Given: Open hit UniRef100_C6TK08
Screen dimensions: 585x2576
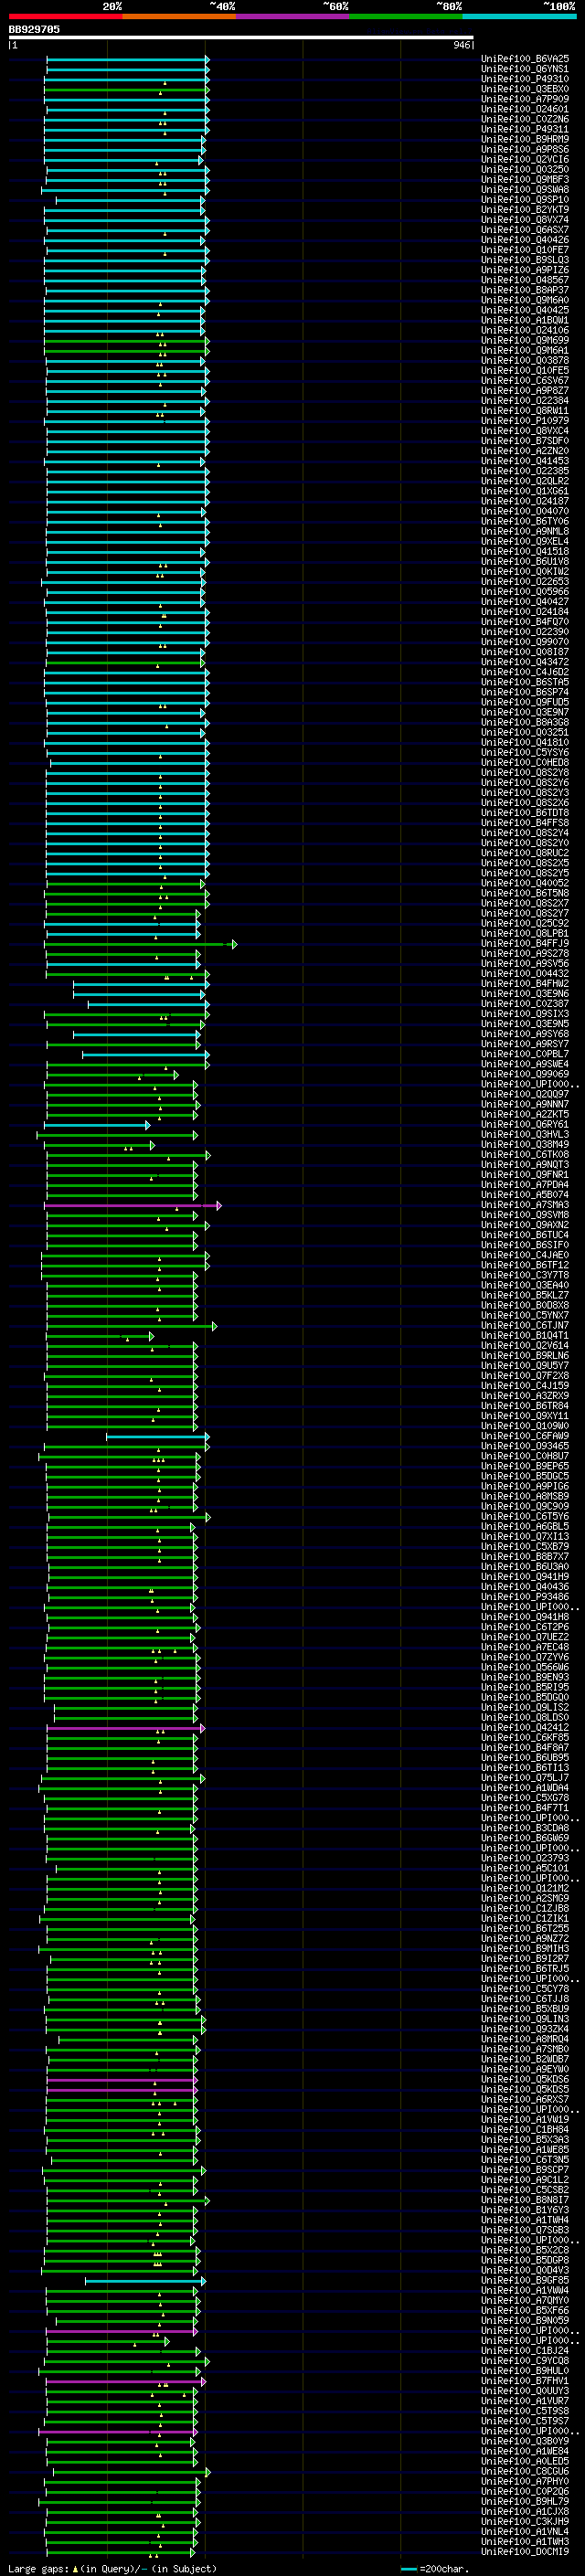Looking at the screenshot, I should [x=525, y=1154].
